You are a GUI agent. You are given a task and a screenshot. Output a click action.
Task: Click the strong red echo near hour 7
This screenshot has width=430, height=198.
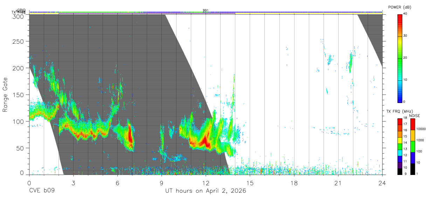point(130,135)
